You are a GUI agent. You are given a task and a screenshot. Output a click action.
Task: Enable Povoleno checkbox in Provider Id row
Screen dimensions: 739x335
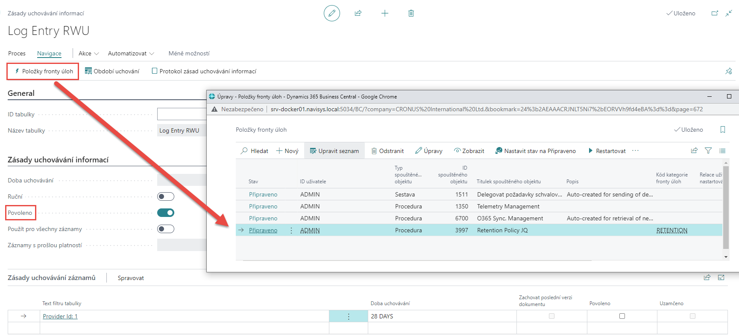coord(622,316)
